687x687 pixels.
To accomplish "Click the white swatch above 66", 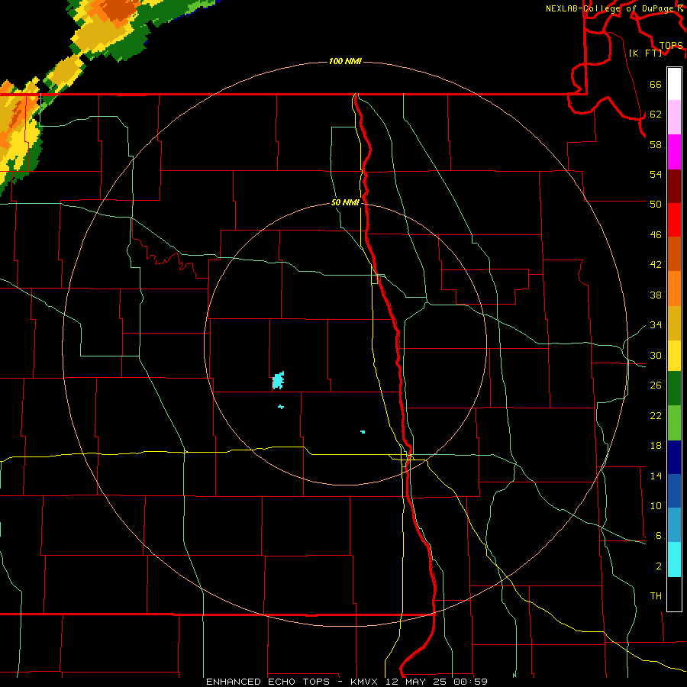I will point(674,84).
